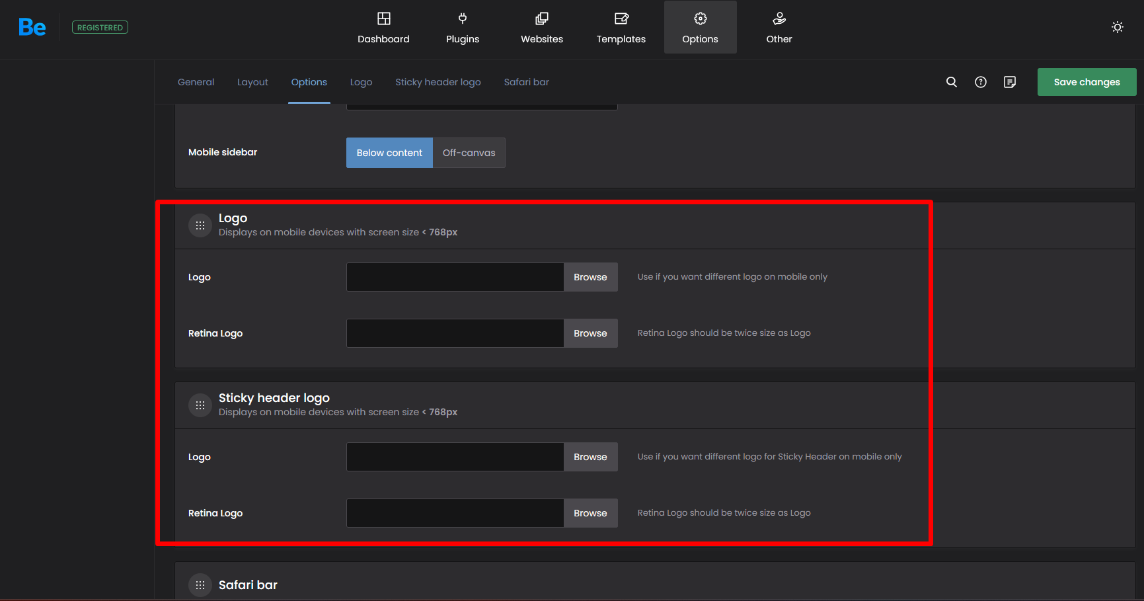Click the REGISTERED badge
The width and height of the screenshot is (1144, 601).
100,27
